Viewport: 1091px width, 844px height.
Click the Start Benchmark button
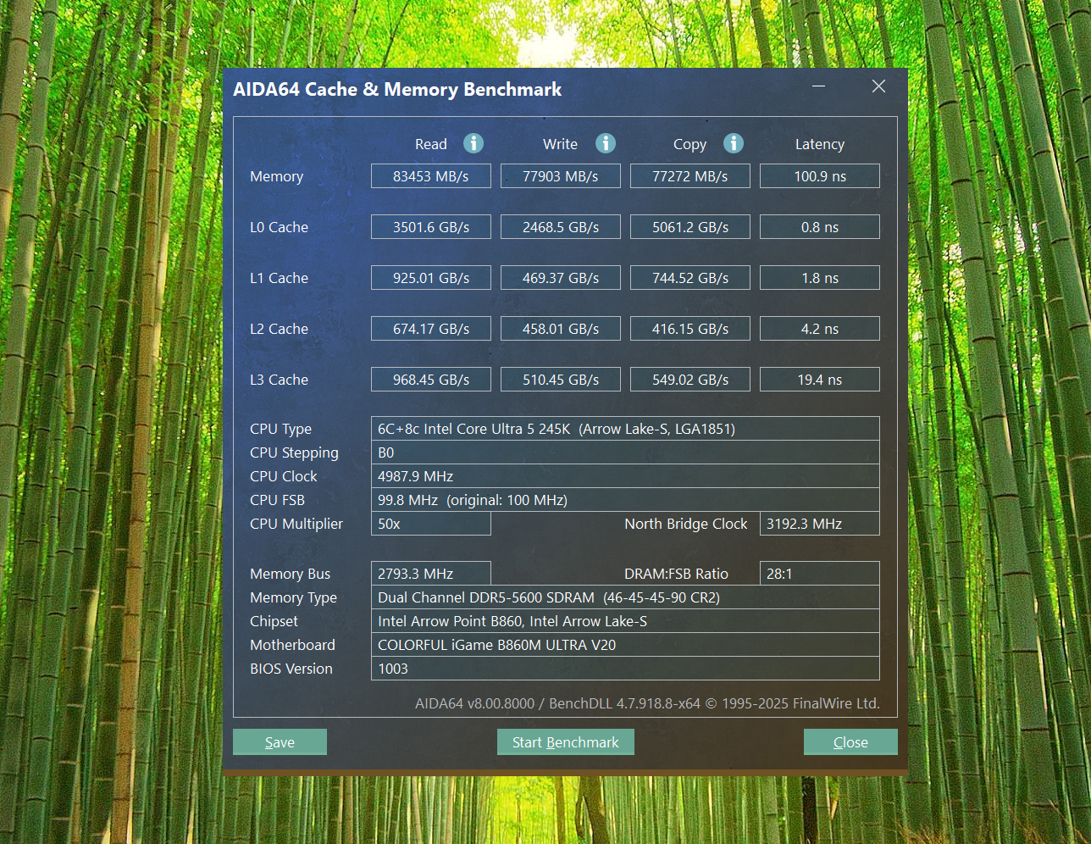566,742
